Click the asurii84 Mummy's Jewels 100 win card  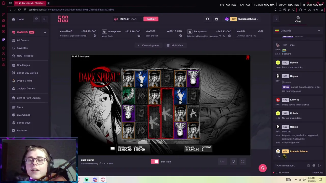click(250, 33)
